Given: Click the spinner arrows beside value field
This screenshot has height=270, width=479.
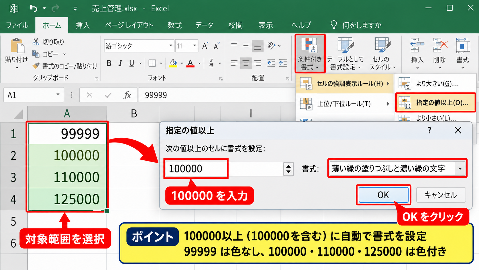Looking at the screenshot, I should click(x=288, y=169).
